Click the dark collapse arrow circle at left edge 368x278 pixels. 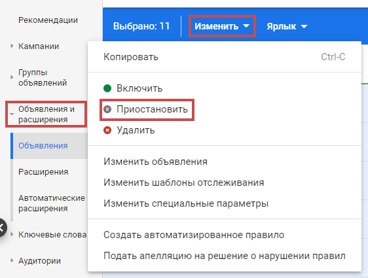coord(2,228)
